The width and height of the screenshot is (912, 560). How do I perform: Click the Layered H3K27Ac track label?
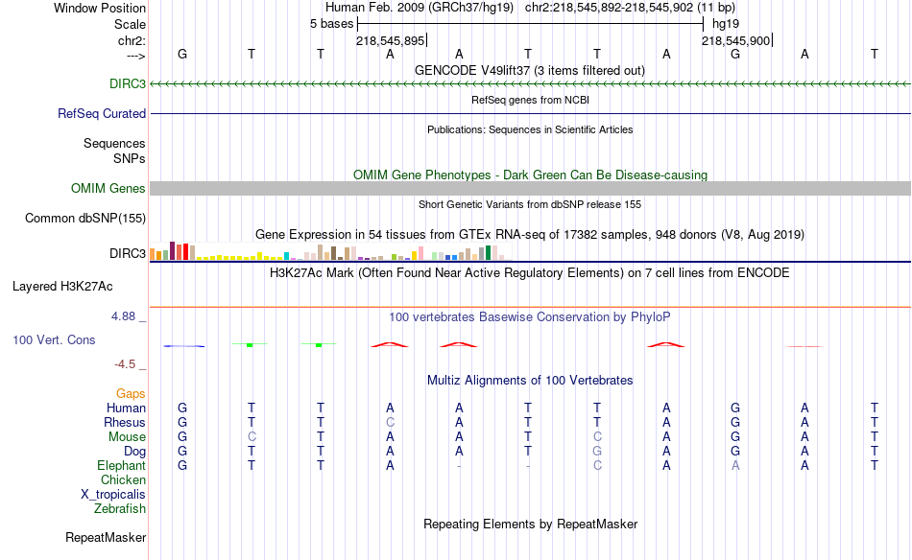(62, 286)
